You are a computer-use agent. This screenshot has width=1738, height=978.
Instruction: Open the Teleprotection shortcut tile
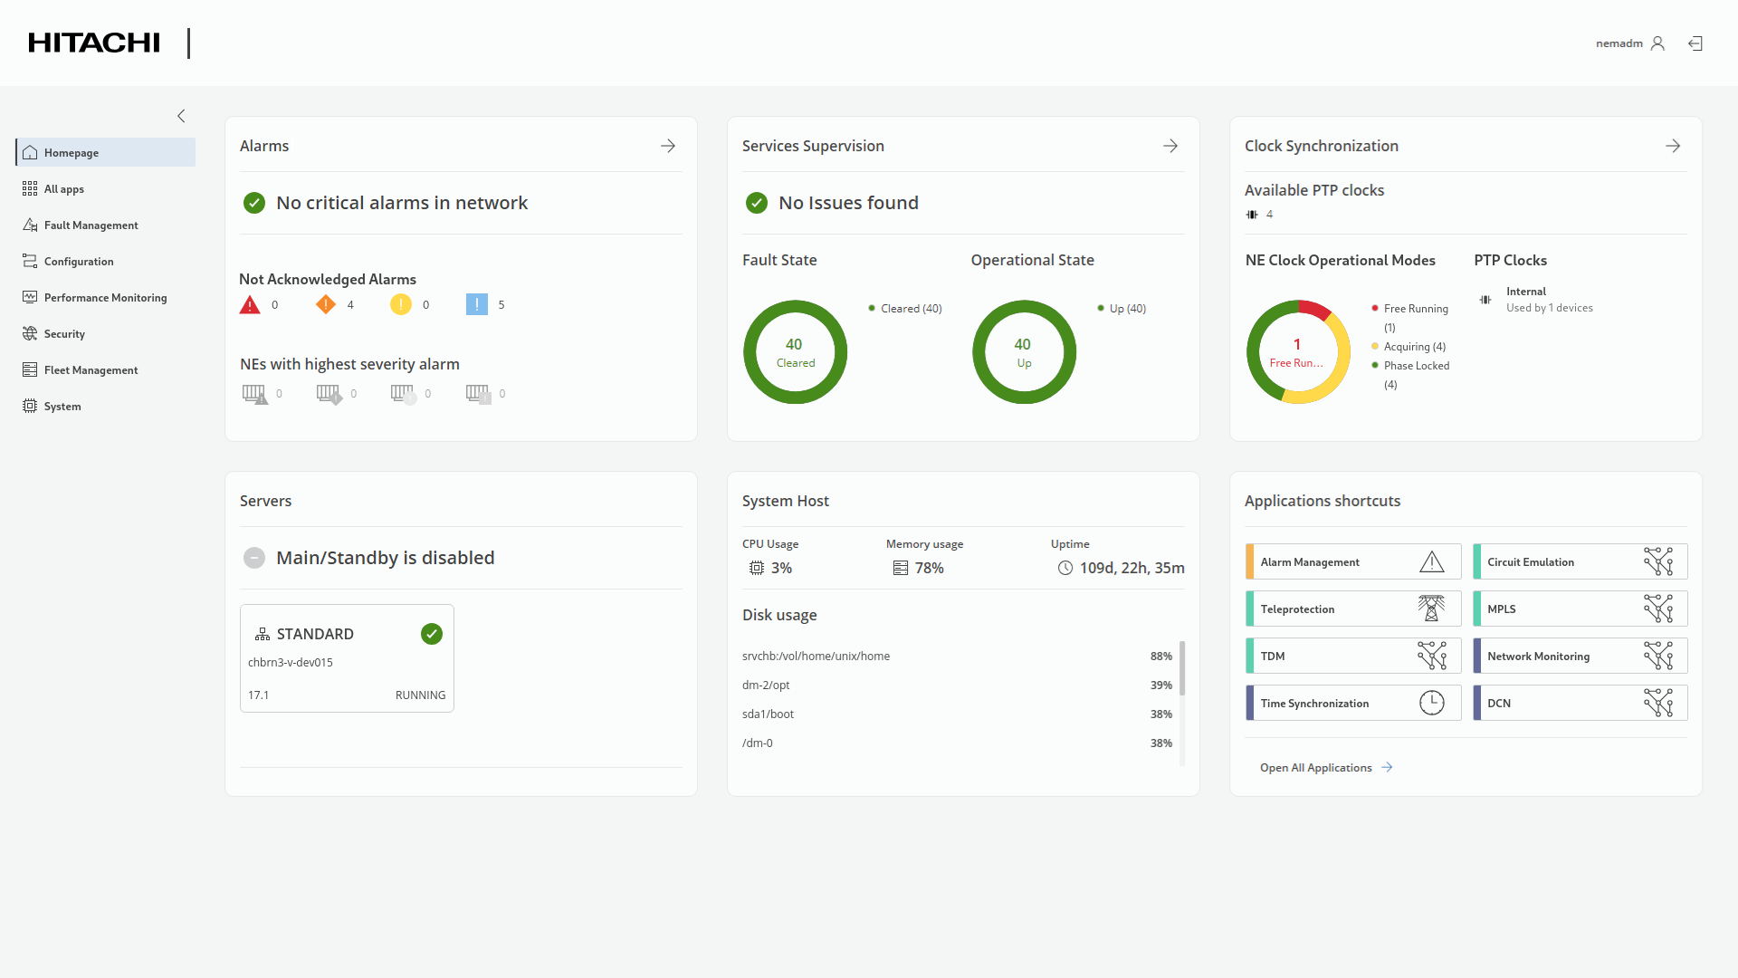coord(1353,609)
